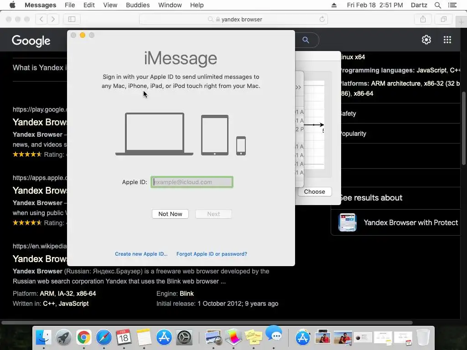Click Choose button in background window
Screen dimensions: 467x350
click(x=315, y=192)
